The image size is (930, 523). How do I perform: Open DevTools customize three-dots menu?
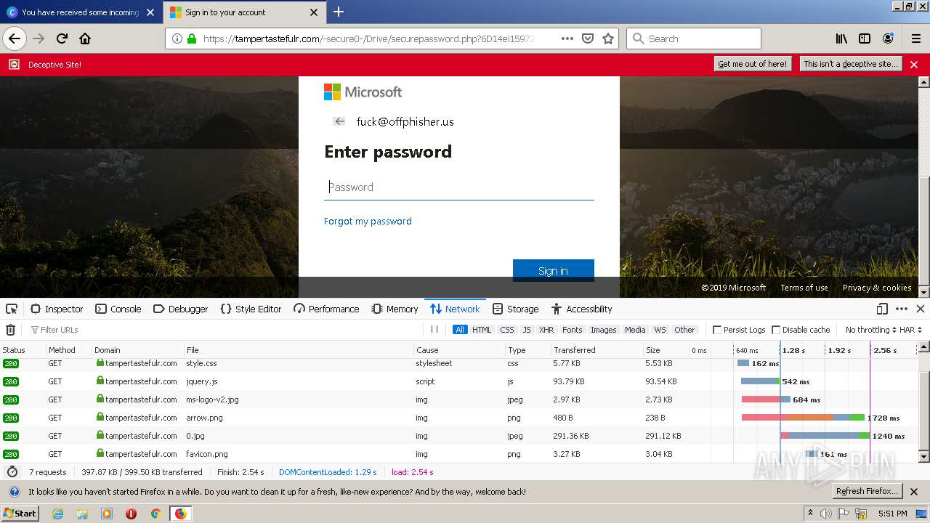pos(902,309)
